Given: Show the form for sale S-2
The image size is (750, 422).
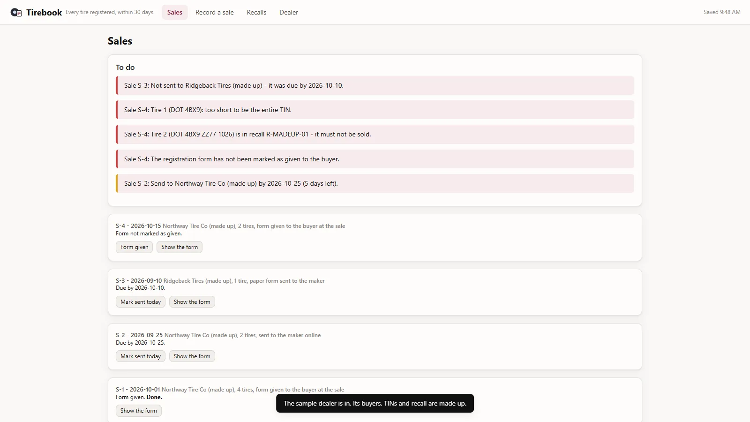Looking at the screenshot, I should 192,356.
